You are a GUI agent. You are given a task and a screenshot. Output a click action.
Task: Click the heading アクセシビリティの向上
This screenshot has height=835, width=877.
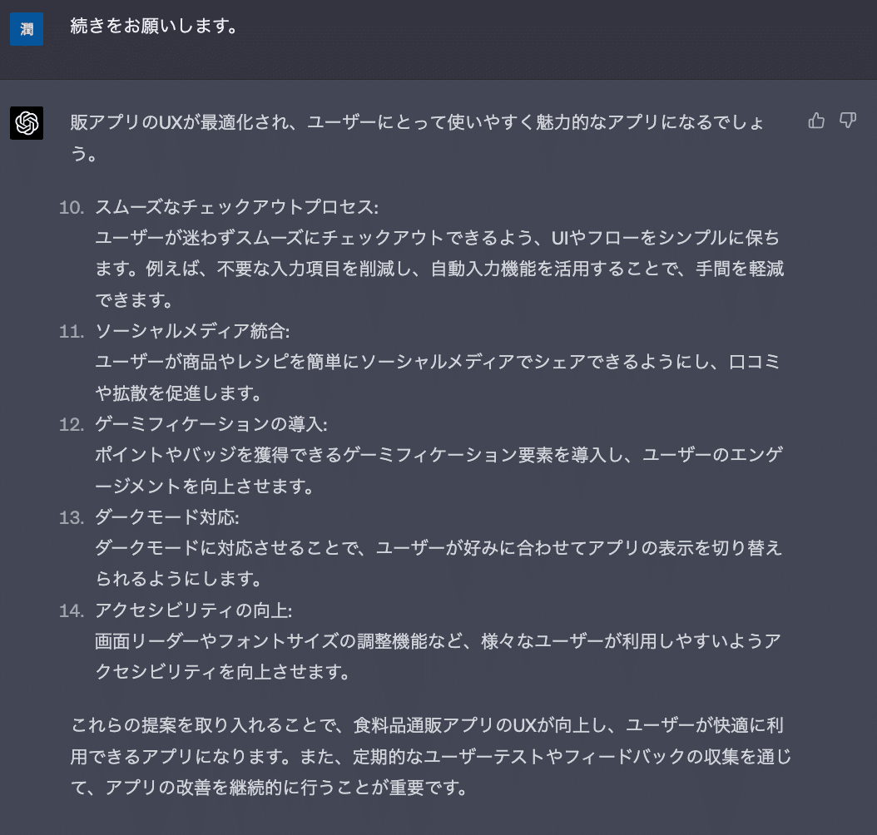click(x=193, y=610)
